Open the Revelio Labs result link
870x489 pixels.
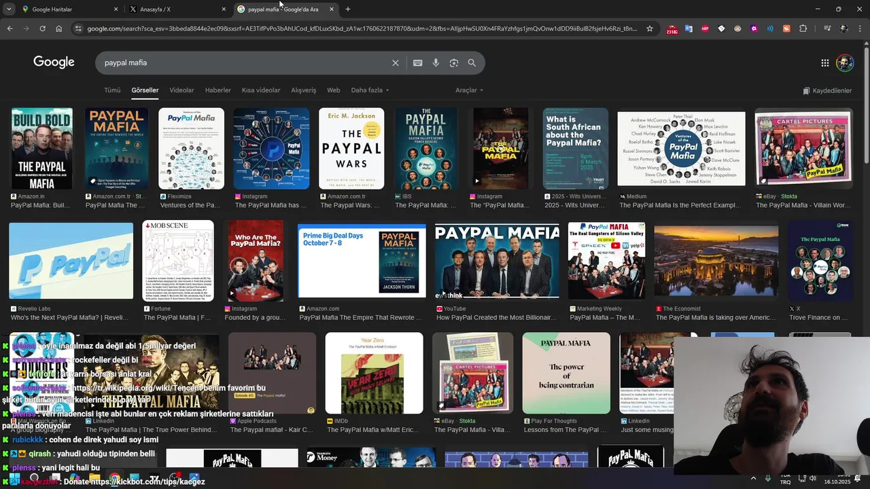69,317
